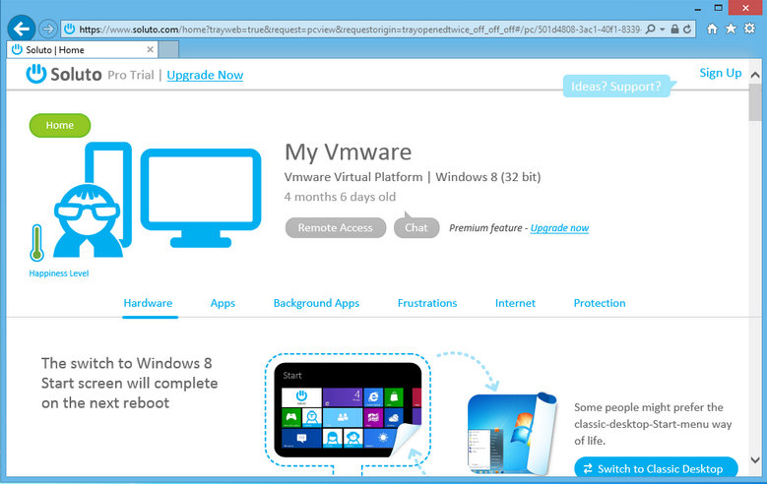Click the Remote Access button
767x484 pixels.
(336, 228)
